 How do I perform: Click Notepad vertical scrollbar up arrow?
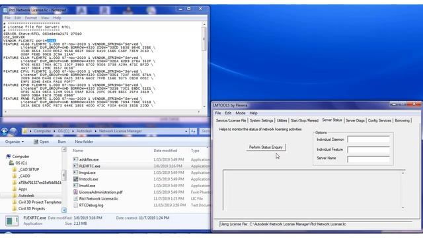(x=204, y=24)
